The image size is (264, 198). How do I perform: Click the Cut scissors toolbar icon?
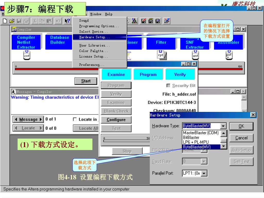(x=35, y=21)
